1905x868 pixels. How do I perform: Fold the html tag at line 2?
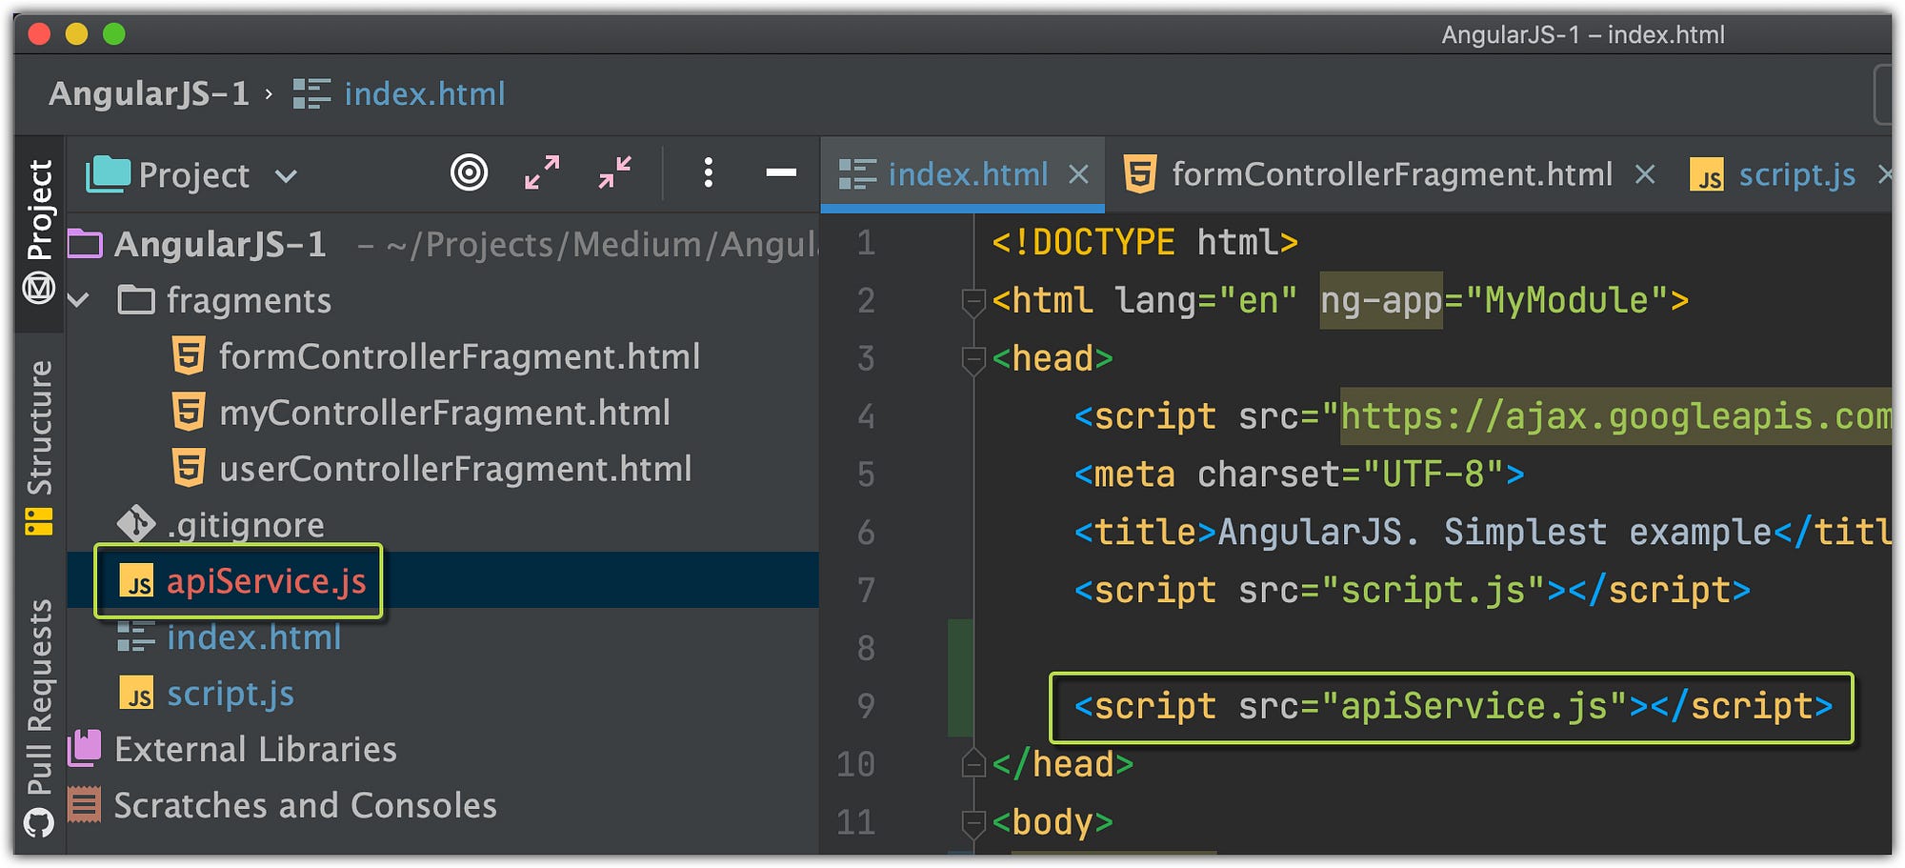coord(973,302)
